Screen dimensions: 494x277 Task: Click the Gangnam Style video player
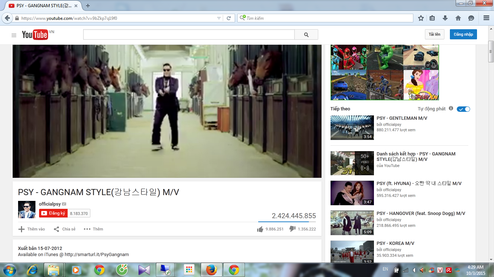167,111
